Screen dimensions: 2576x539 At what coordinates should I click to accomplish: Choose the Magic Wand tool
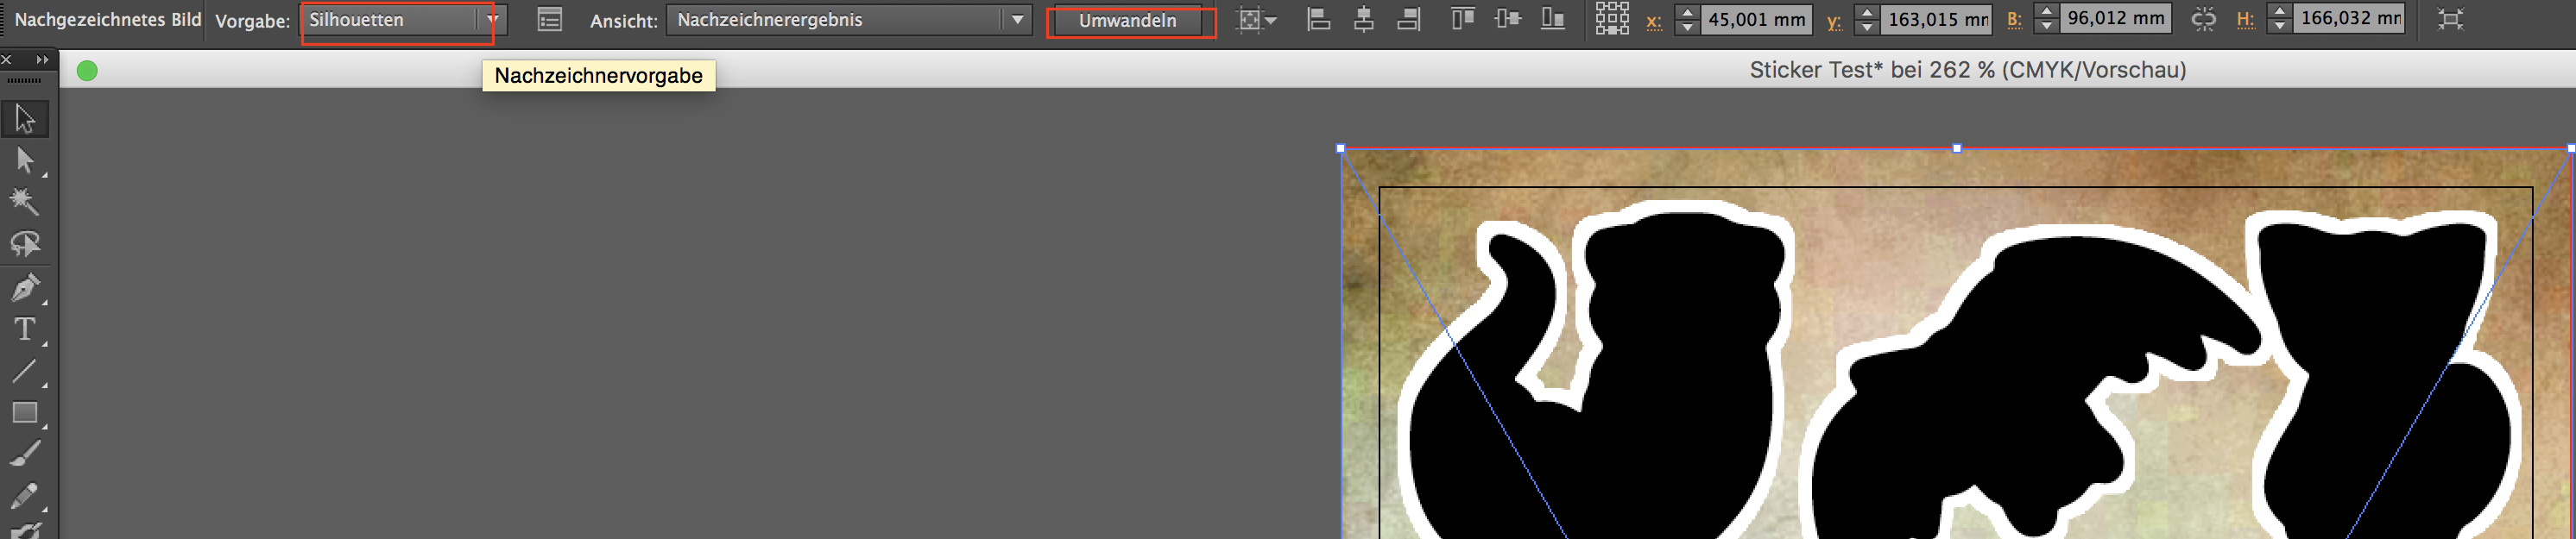pos(25,202)
